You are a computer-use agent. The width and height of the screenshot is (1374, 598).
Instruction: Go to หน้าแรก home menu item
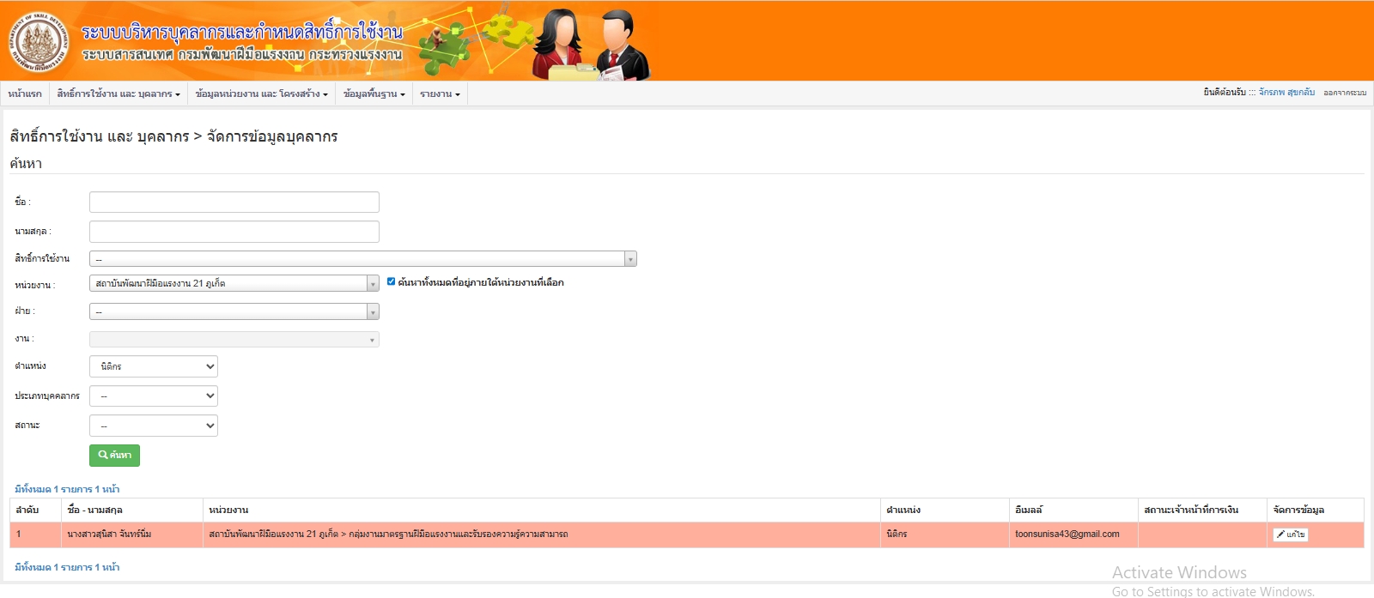pos(25,94)
